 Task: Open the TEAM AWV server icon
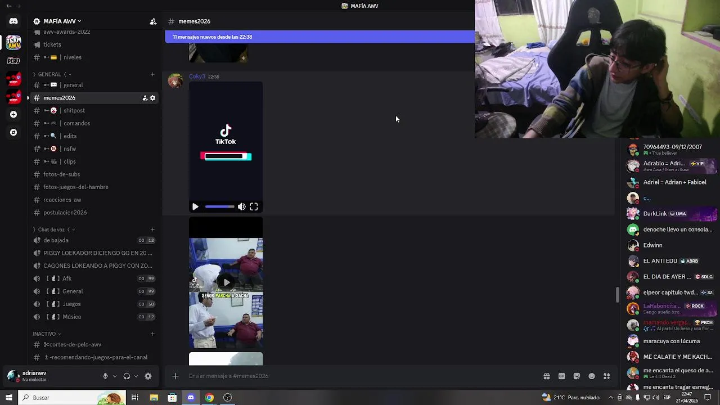(13, 42)
